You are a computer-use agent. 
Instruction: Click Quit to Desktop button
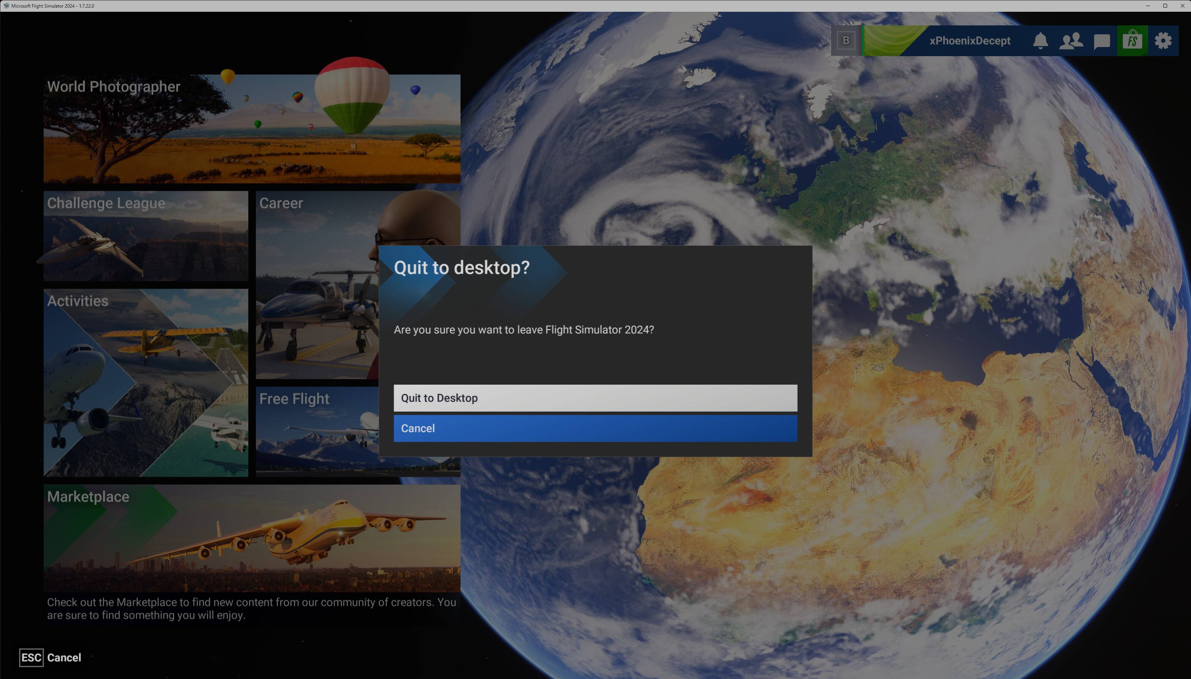[x=595, y=398]
